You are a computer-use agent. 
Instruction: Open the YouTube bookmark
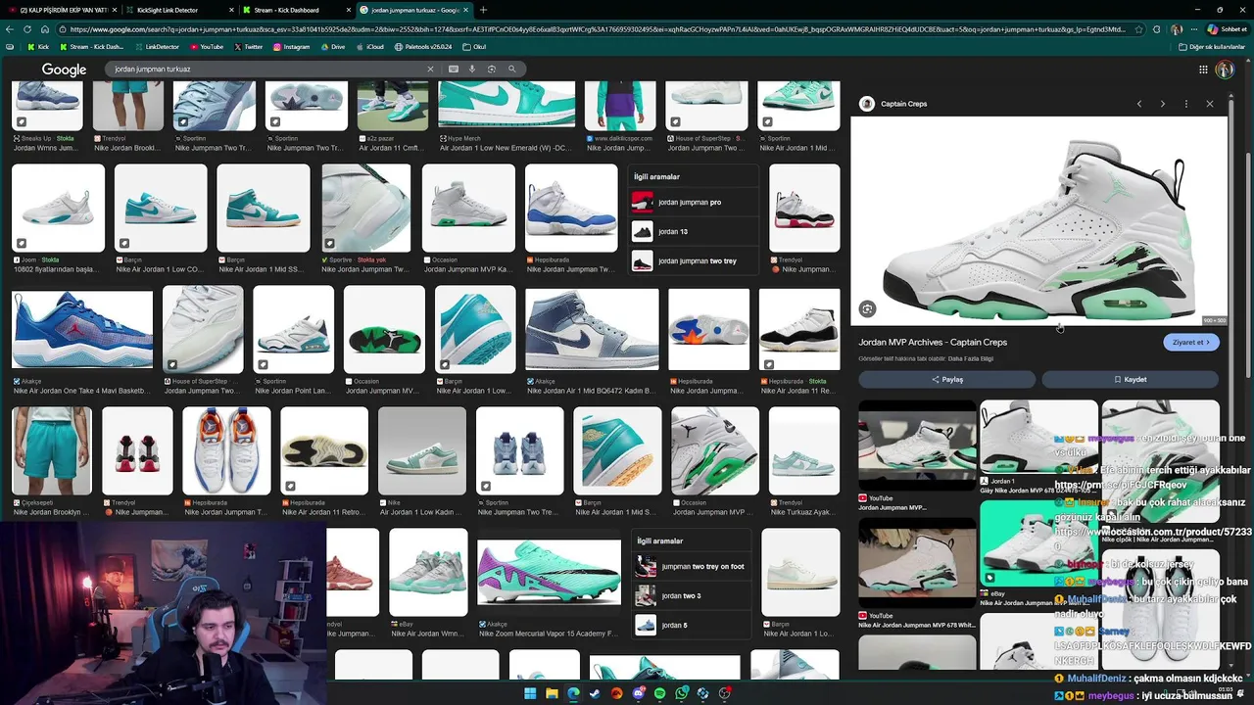pos(207,47)
